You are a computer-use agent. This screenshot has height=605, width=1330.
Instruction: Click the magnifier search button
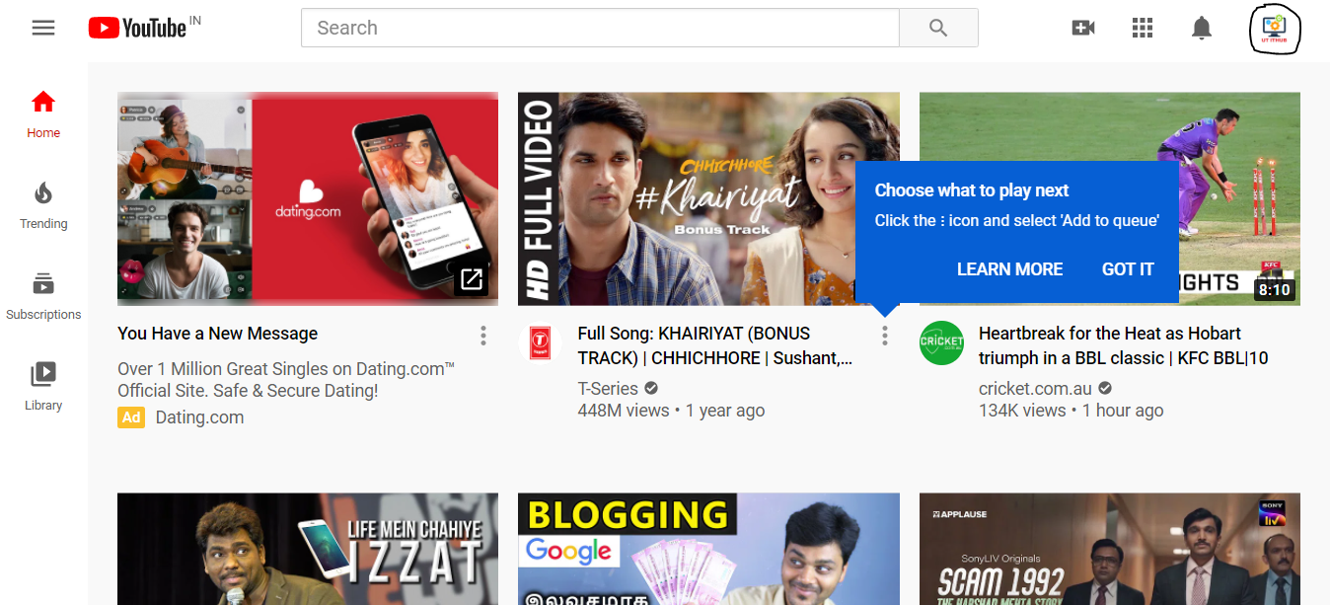938,28
